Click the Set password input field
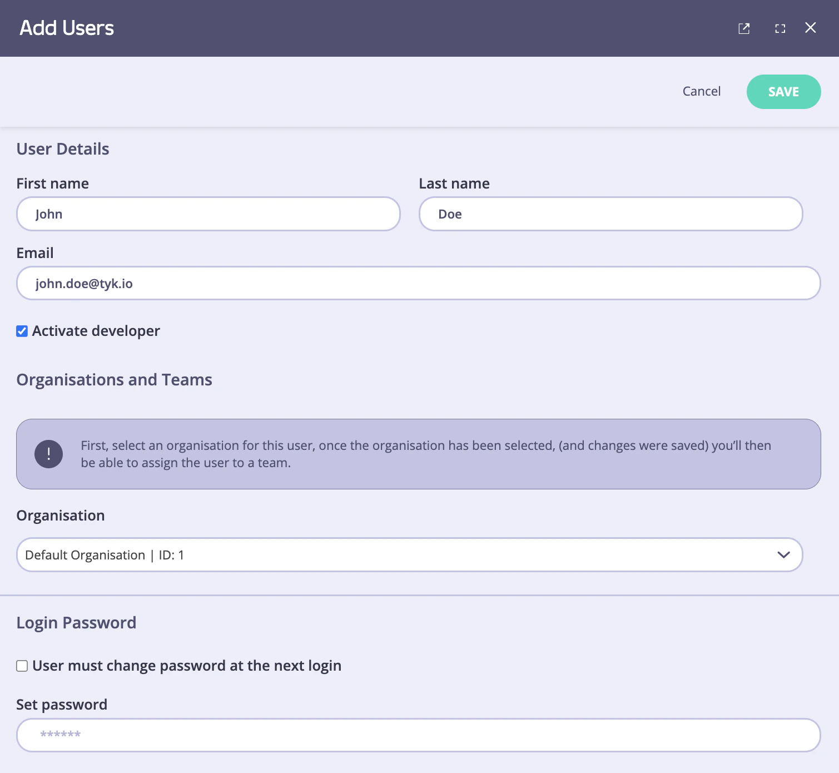Image resolution: width=839 pixels, height=773 pixels. 417,735
